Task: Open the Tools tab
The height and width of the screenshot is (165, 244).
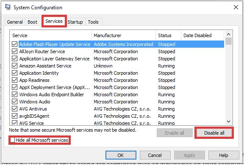Action: coord(93,22)
